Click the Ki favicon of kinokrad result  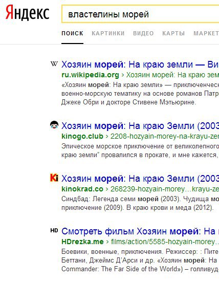(x=54, y=178)
